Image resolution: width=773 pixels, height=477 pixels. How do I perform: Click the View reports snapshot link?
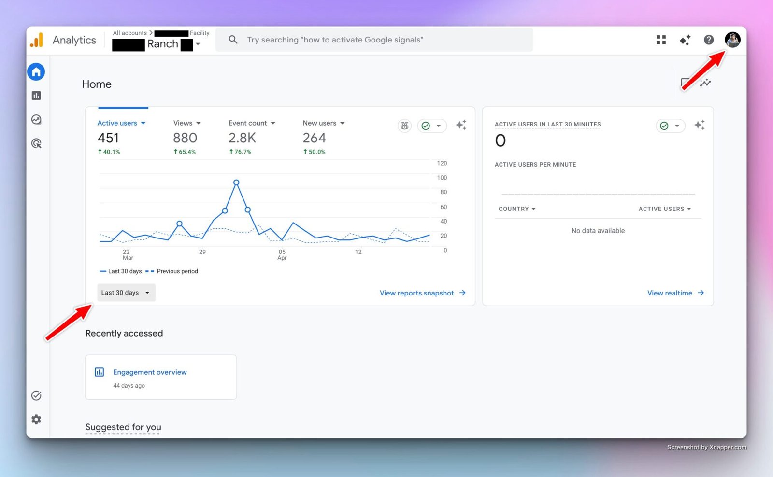(x=422, y=293)
